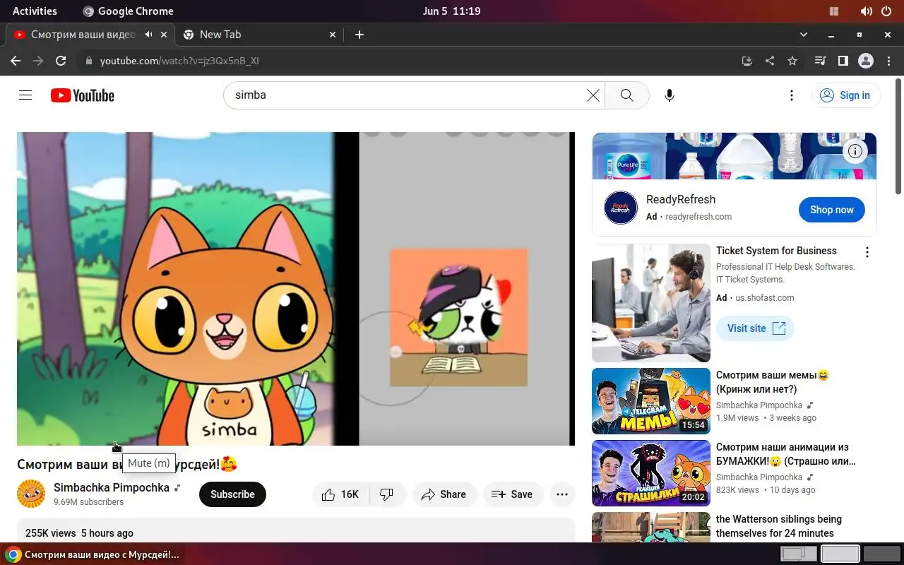The width and height of the screenshot is (904, 565).
Task: Share this page from address bar
Action: click(770, 61)
